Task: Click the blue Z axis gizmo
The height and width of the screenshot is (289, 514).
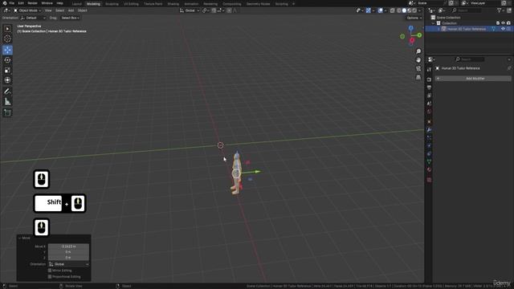Action: click(410, 28)
